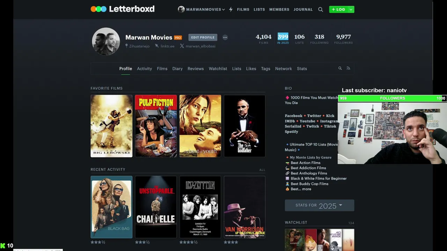447x251 pixels.
Task: Switch to the Activity tab
Action: coord(144,69)
